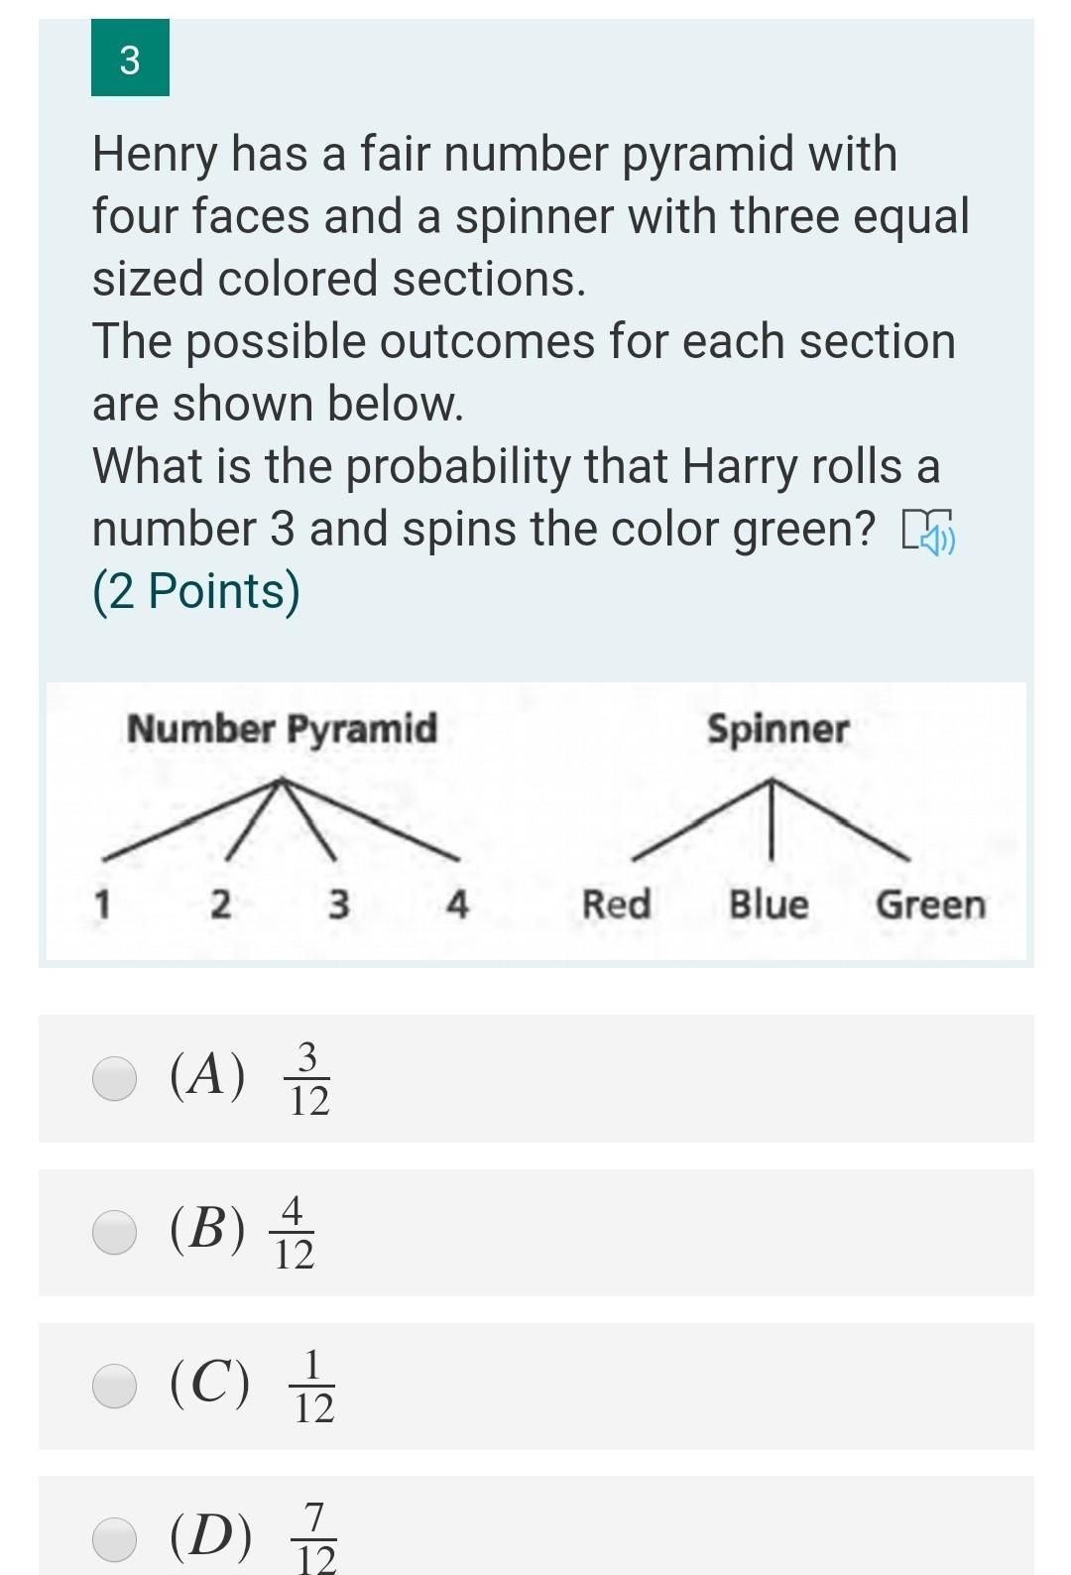The width and height of the screenshot is (1071, 1575).
Task: Click the Number Pyramid tree branch lines
Action: pyautogui.click(x=282, y=819)
